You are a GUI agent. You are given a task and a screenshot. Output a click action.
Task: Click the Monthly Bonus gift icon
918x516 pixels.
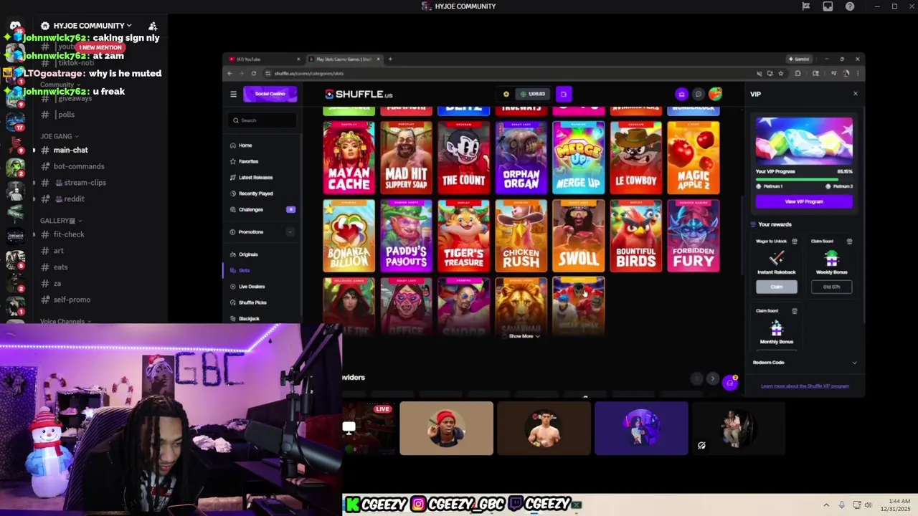click(777, 328)
